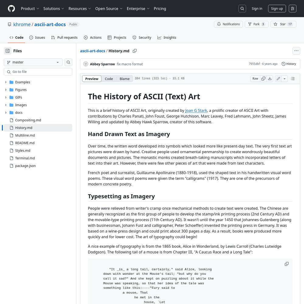Open more edit options caret
The width and height of the screenshot is (304, 304).
tap(285, 78)
